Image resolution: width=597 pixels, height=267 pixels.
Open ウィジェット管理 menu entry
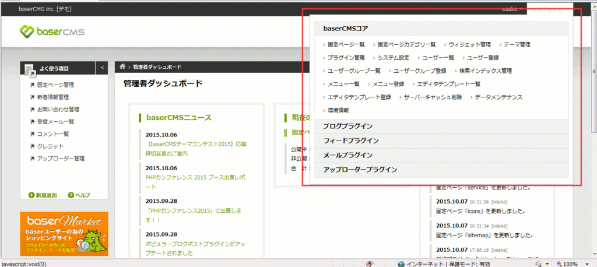click(x=469, y=44)
